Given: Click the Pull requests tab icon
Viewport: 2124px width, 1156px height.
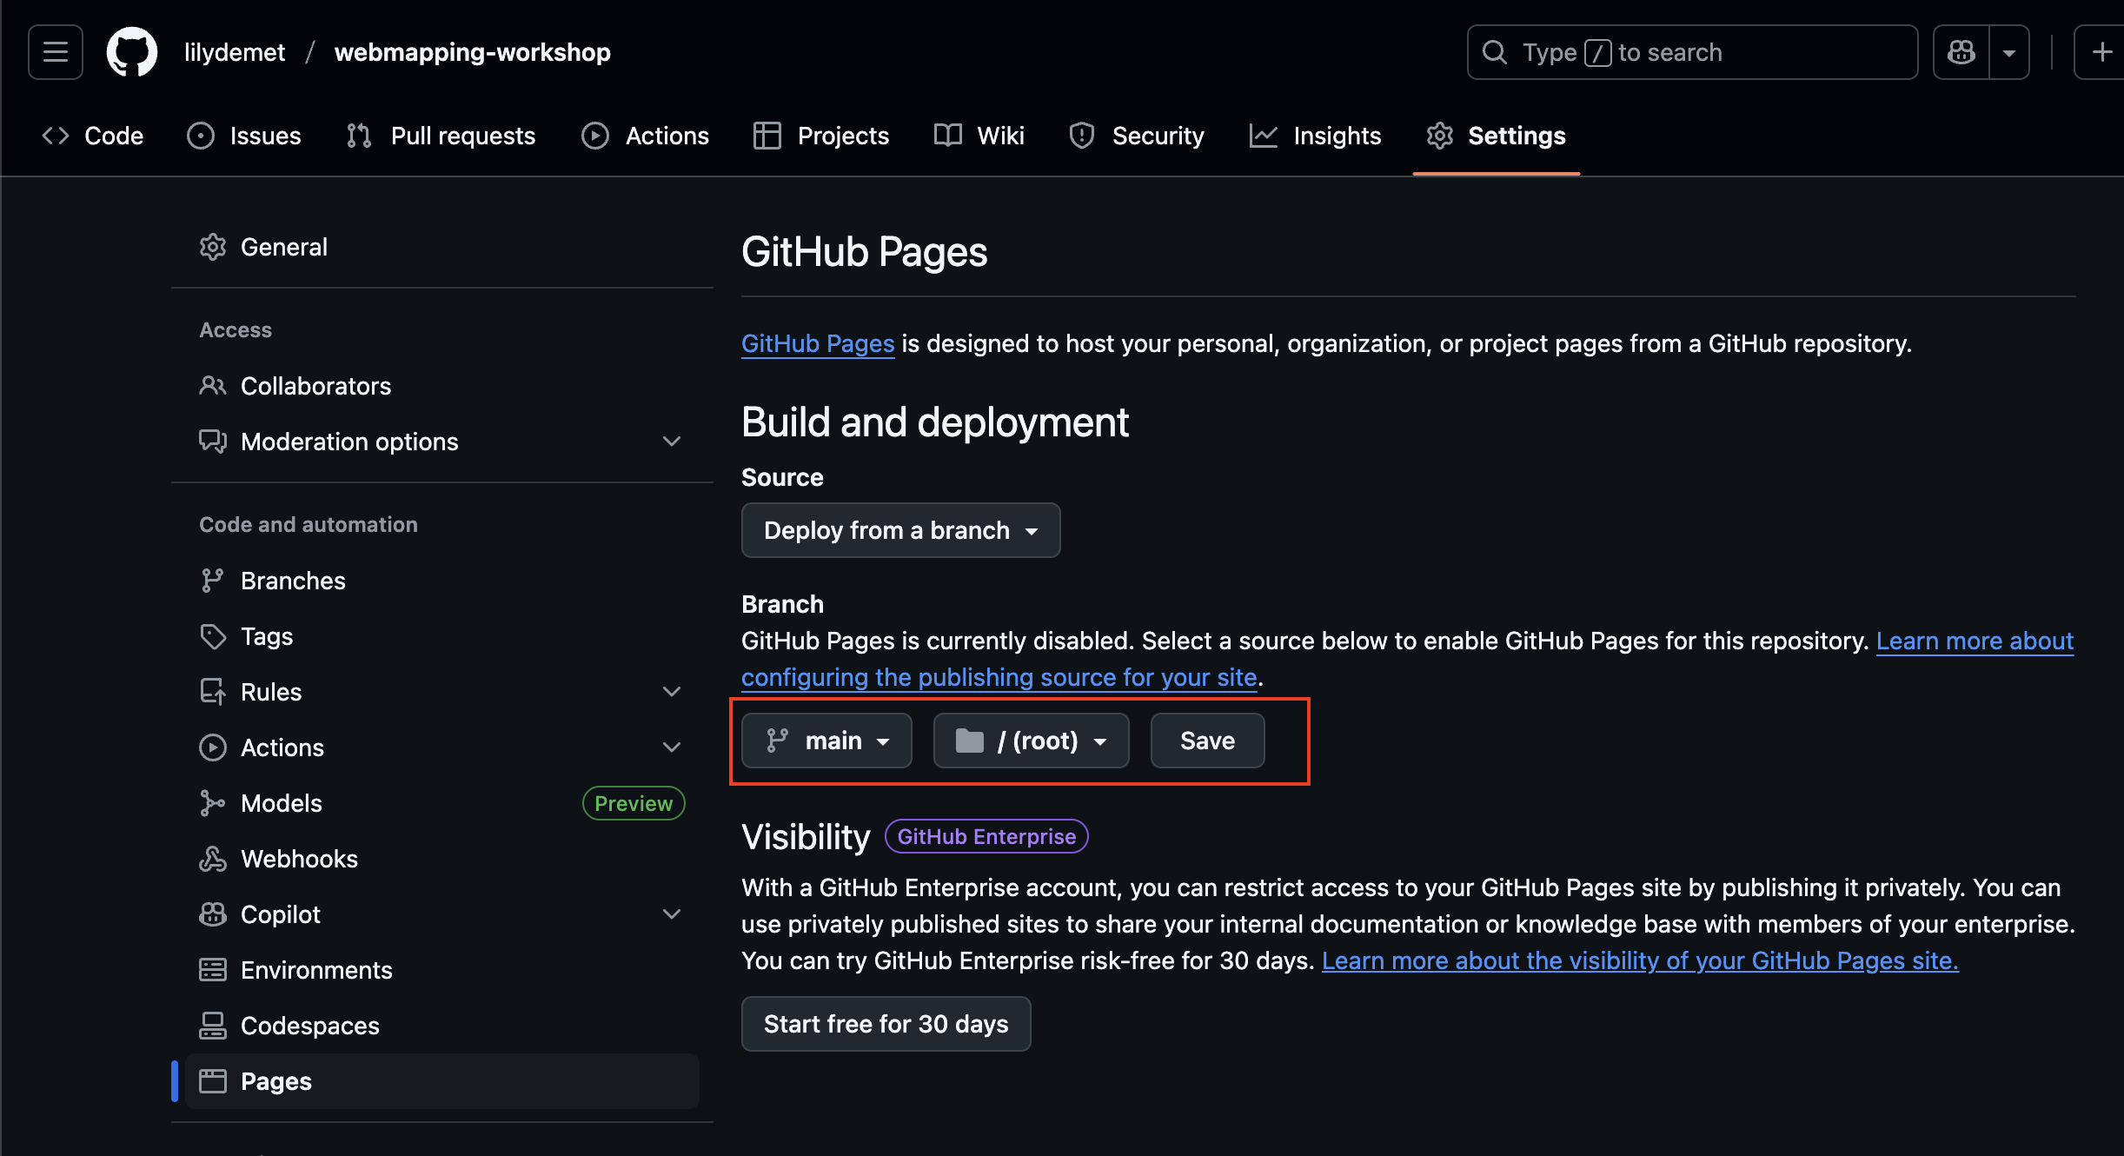Looking at the screenshot, I should [359, 136].
